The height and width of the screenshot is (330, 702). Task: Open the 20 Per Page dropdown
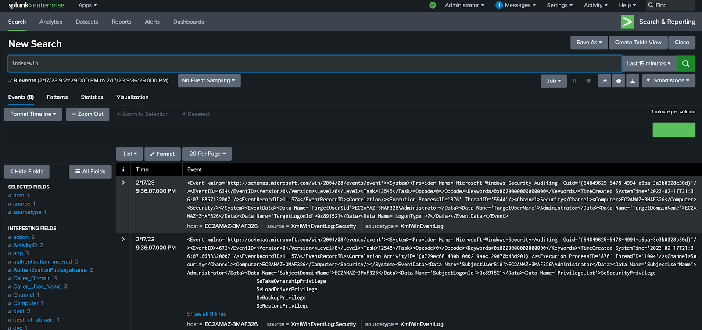(x=207, y=154)
